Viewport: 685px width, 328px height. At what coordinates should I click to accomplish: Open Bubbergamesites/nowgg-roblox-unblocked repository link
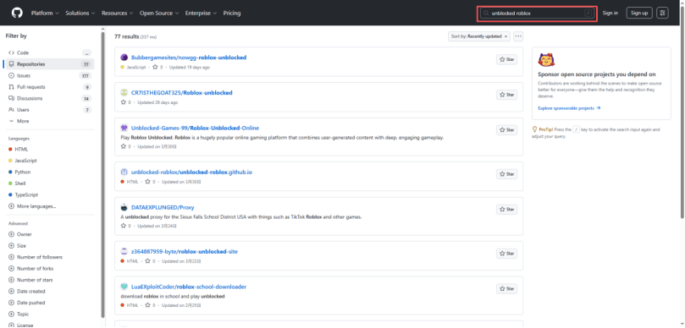tap(189, 57)
